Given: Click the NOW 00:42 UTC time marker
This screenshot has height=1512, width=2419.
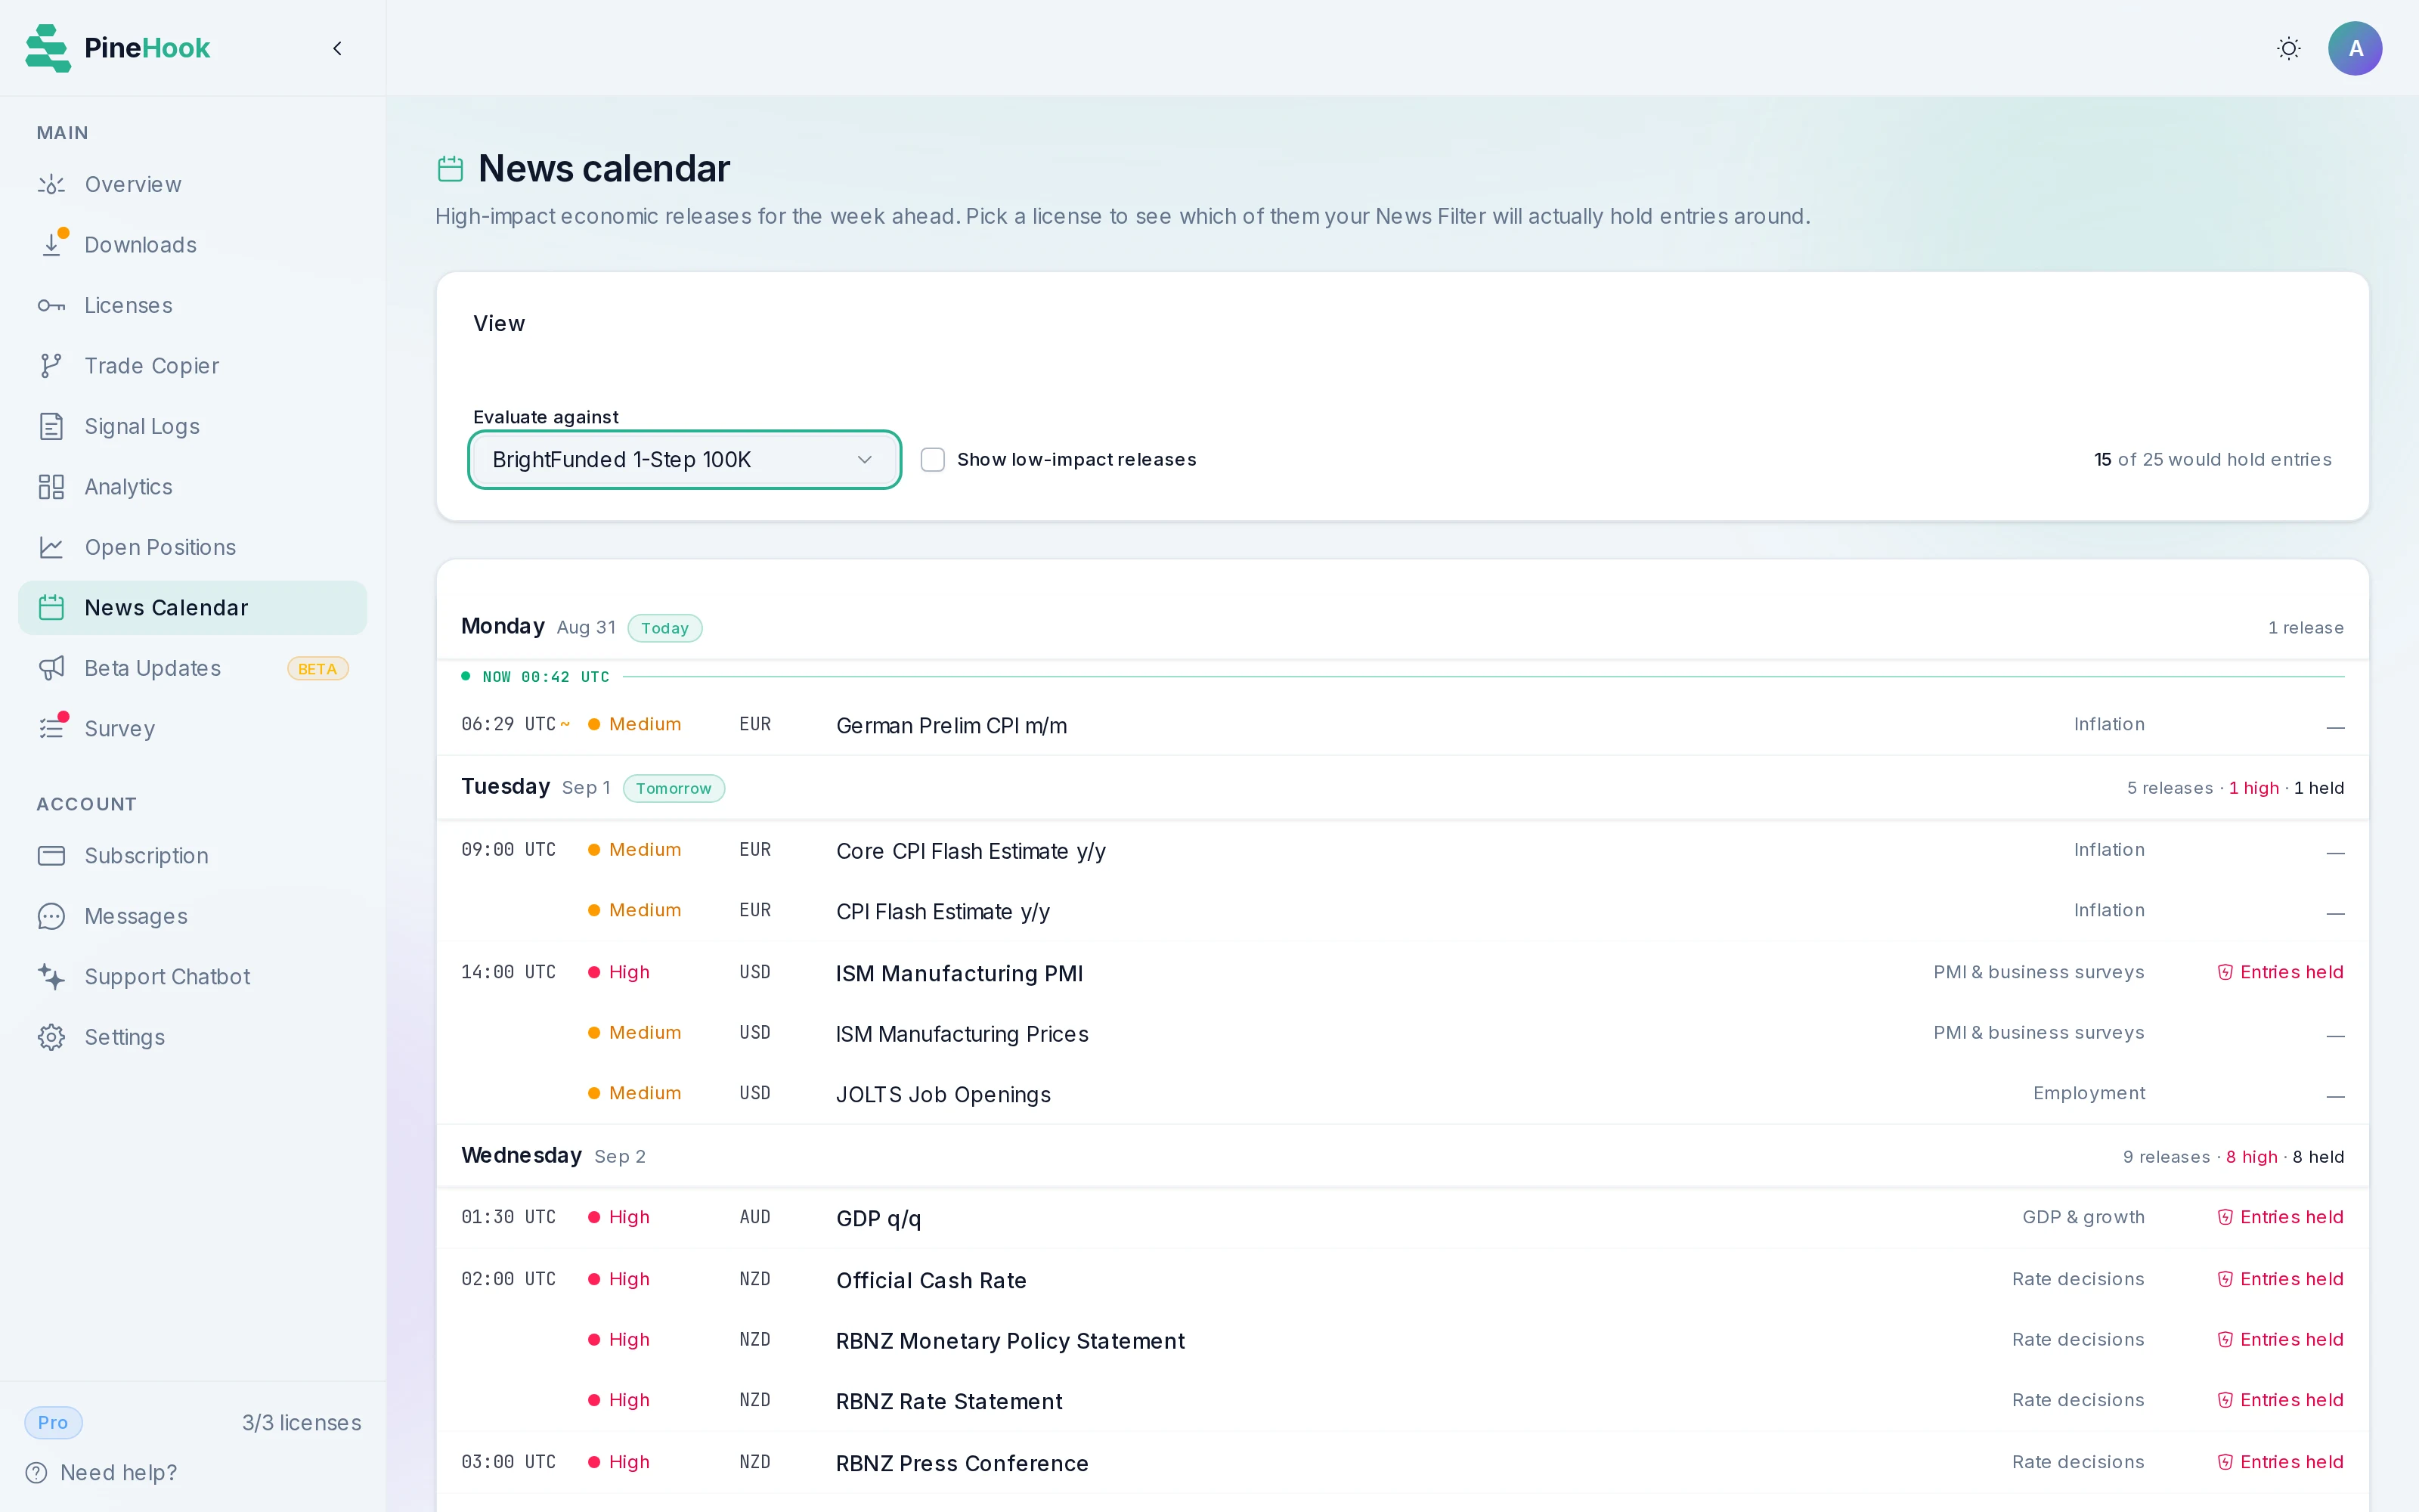Looking at the screenshot, I should pos(537,677).
